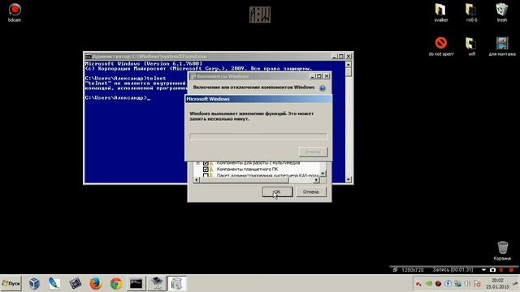The image size is (520, 292).
Task: Open the network devices taskbar icon
Action: click(157, 283)
